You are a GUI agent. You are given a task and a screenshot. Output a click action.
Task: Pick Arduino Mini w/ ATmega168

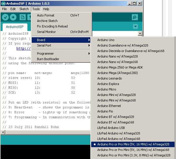pos(133,100)
